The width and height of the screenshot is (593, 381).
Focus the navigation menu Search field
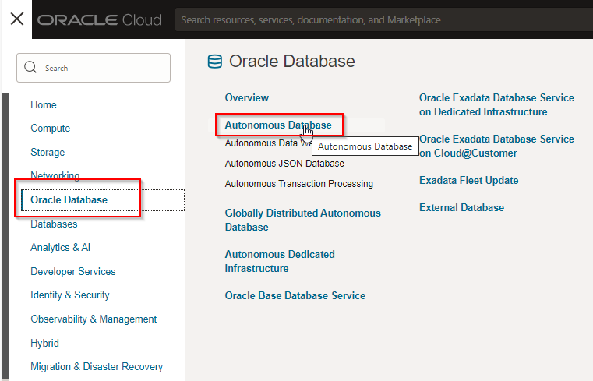(x=94, y=68)
